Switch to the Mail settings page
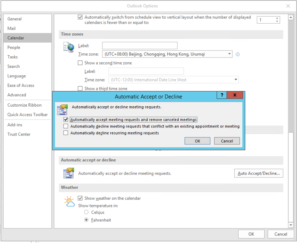Image resolution: width=297 pixels, height=243 pixels. point(12,28)
